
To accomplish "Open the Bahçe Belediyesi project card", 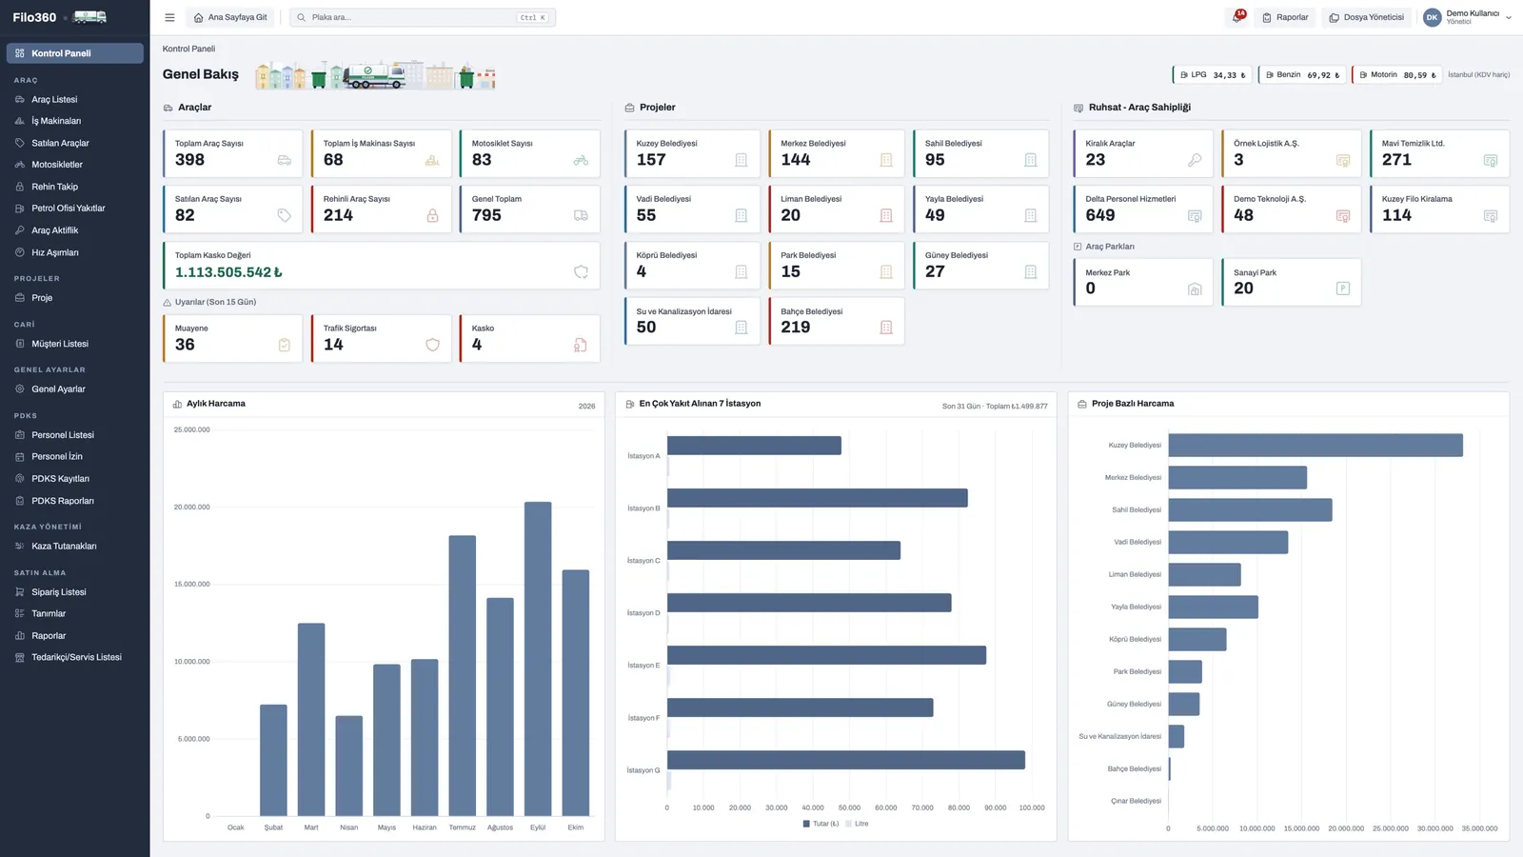I will pos(836,321).
